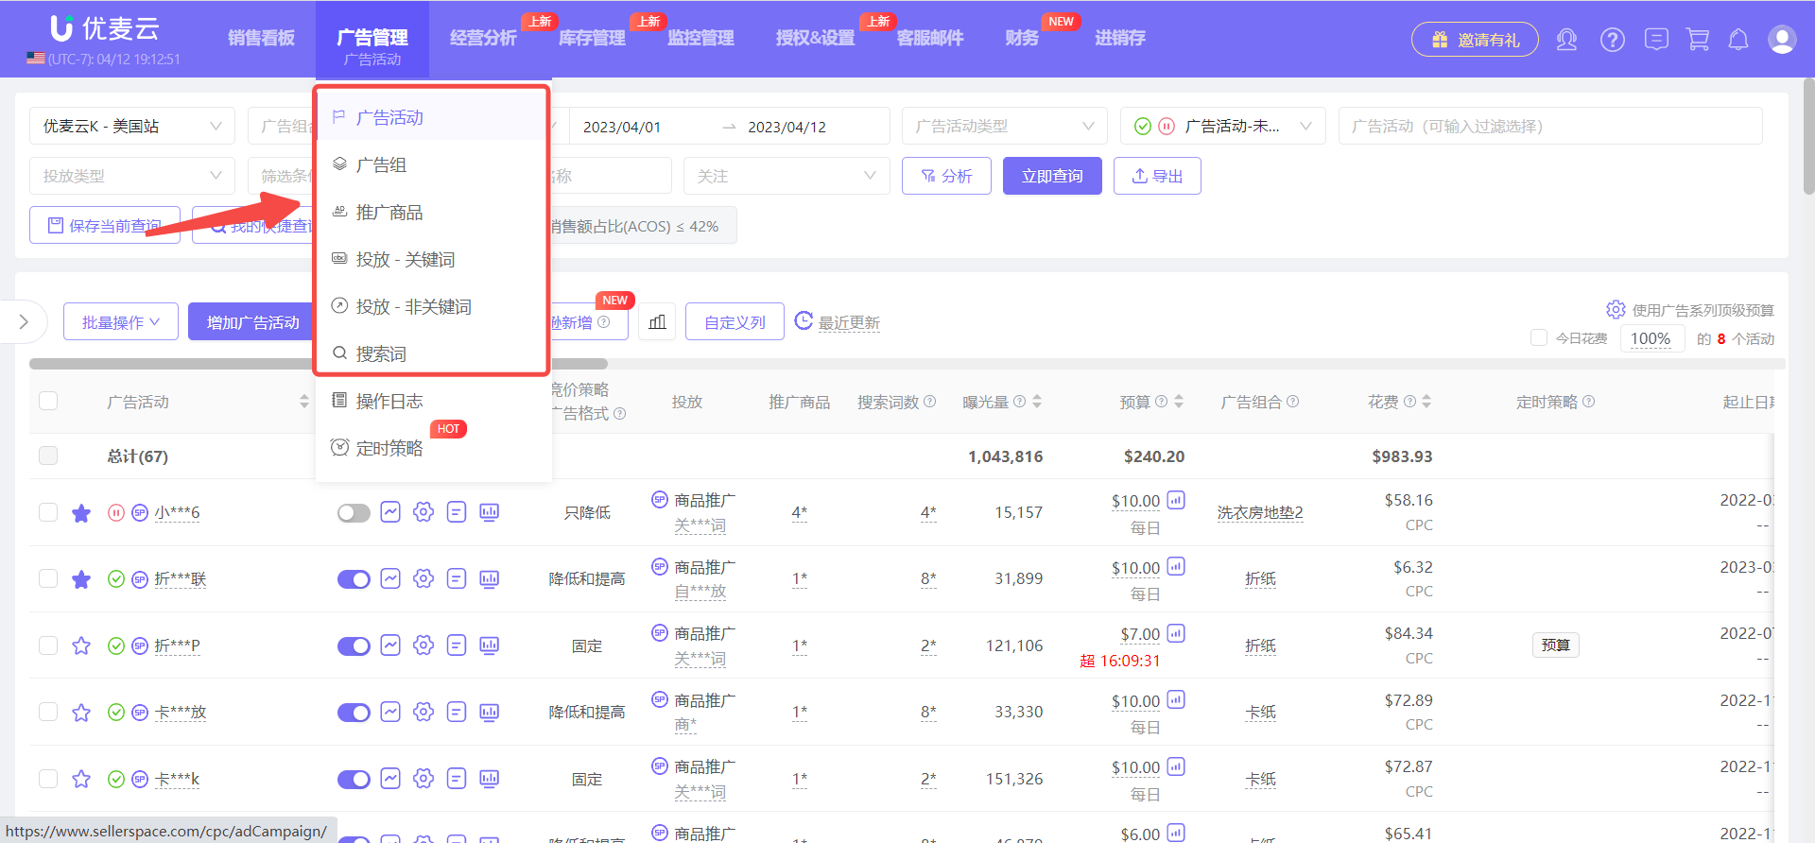The height and width of the screenshot is (843, 1815).
Task: Click the info icon next to 搜索词数
Action: [x=930, y=402]
